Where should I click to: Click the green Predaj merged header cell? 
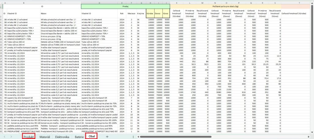click(125, 6)
